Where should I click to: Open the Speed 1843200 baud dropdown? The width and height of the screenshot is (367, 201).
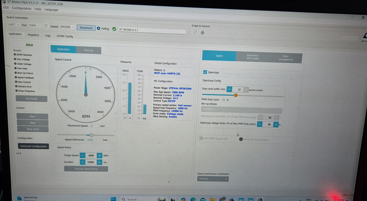coord(67,27)
